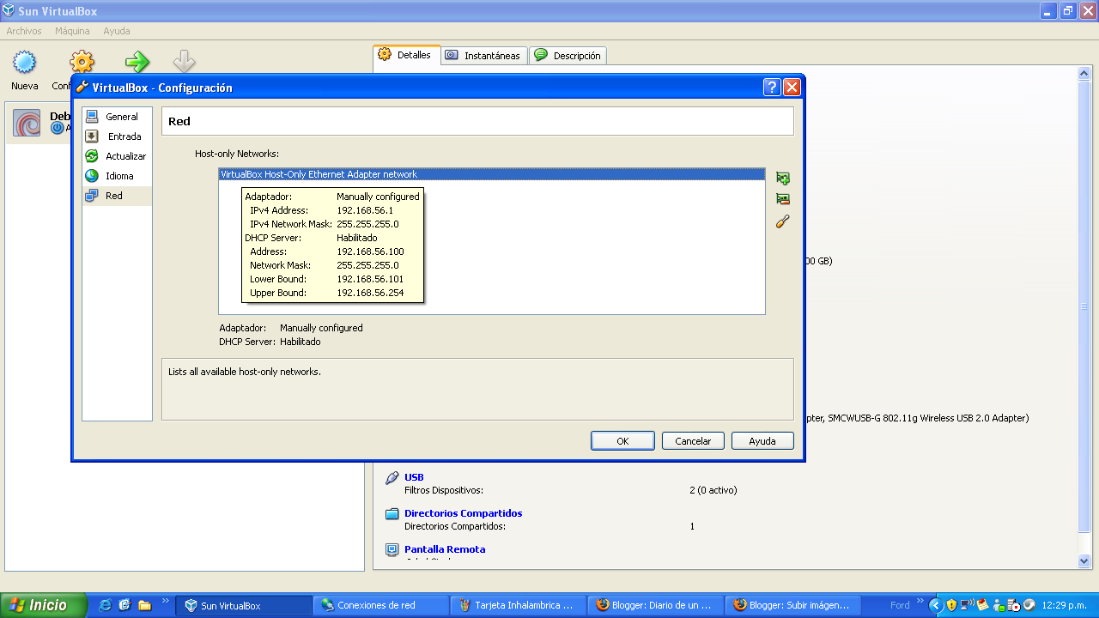Open the Idioma settings category
The height and width of the screenshot is (618, 1099).
click(118, 176)
